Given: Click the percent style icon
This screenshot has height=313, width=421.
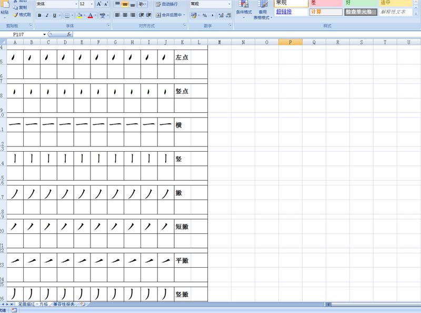Looking at the screenshot, I should click(205, 16).
